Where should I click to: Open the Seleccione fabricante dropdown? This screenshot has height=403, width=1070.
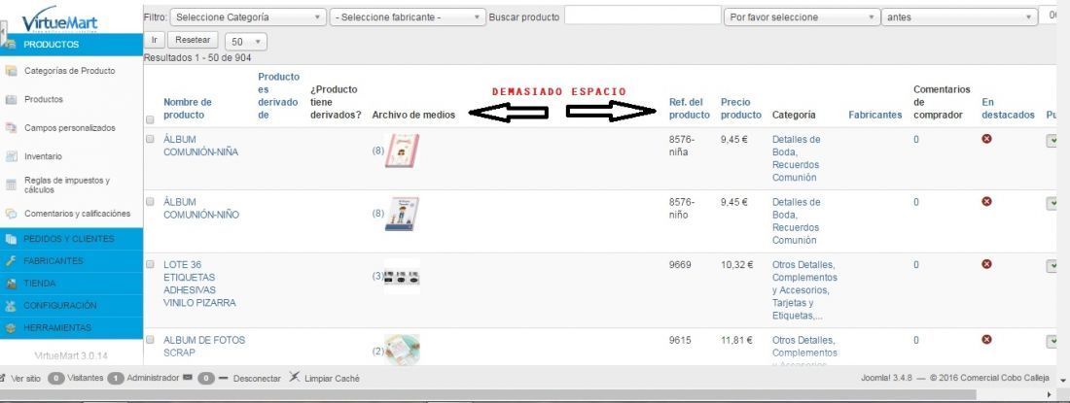(x=408, y=17)
